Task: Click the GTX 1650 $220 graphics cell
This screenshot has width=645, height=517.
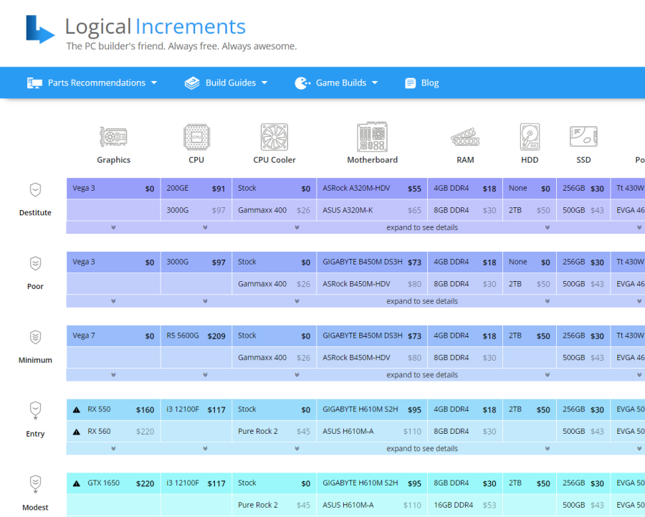Action: tap(113, 483)
